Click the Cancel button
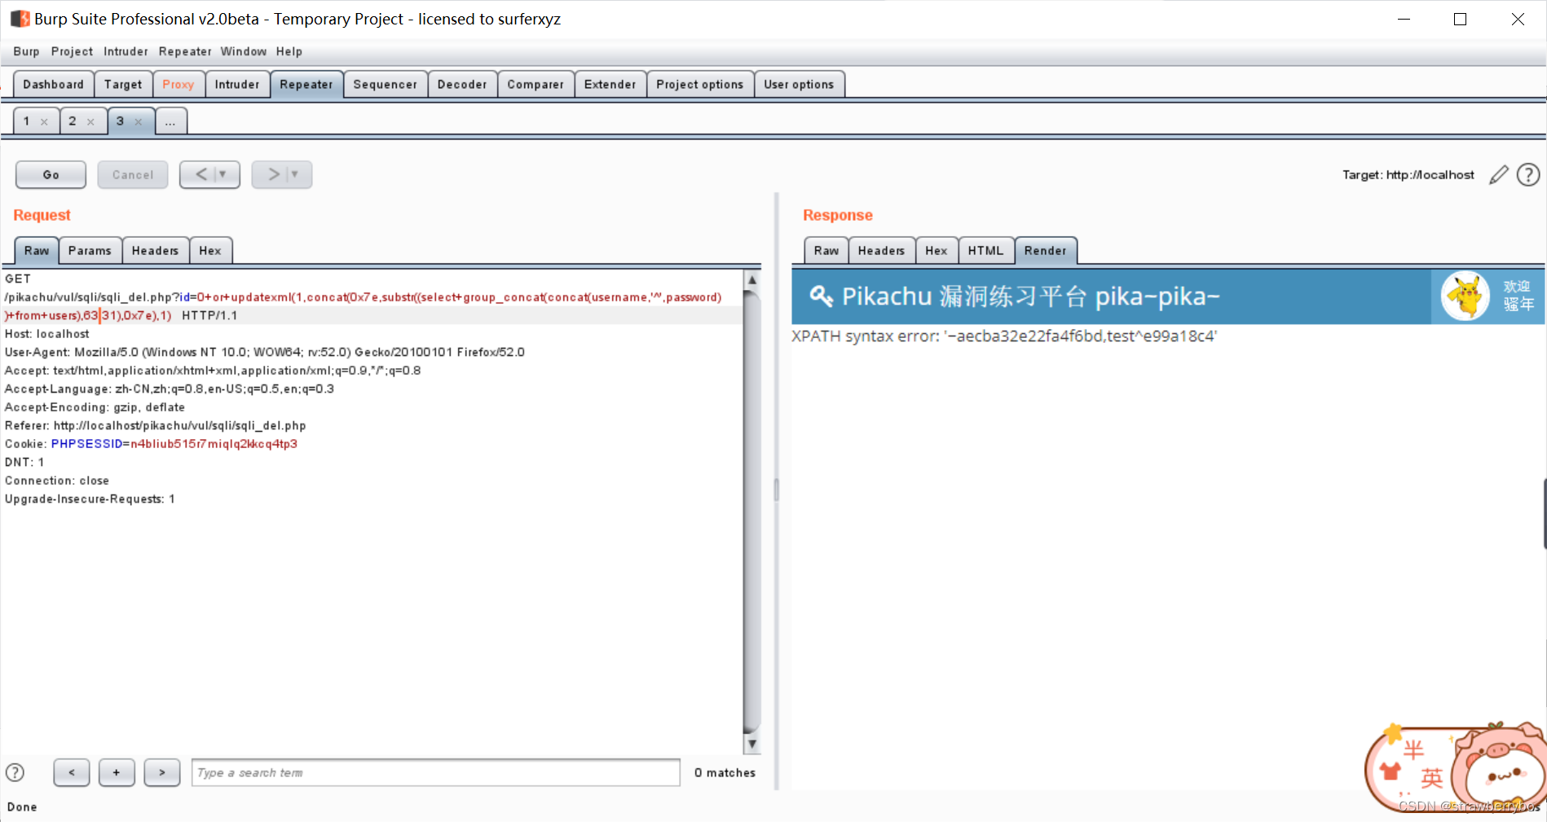The height and width of the screenshot is (822, 1547). 132,174
